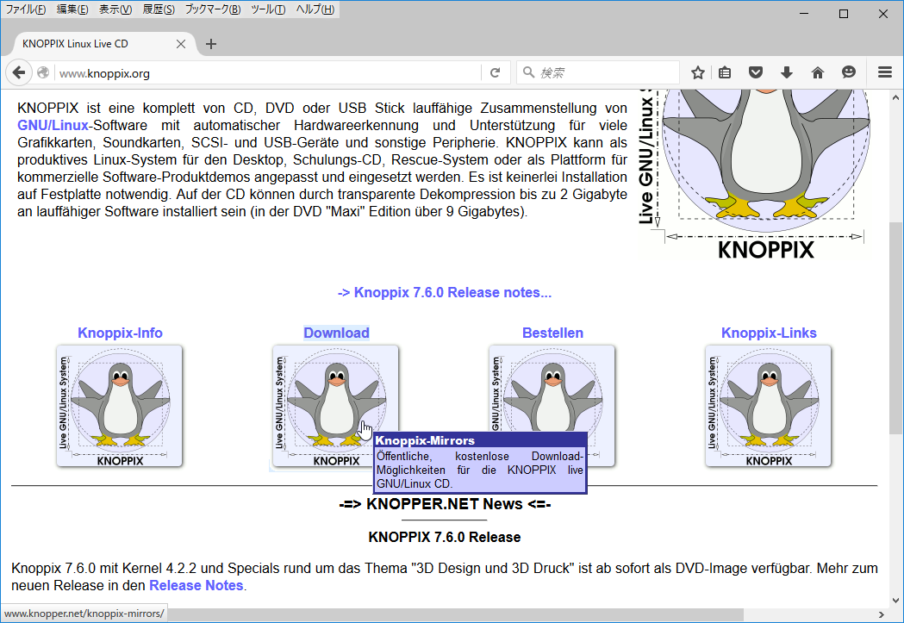Click the vertical scrollbar thumb
The image size is (904, 623).
895,327
